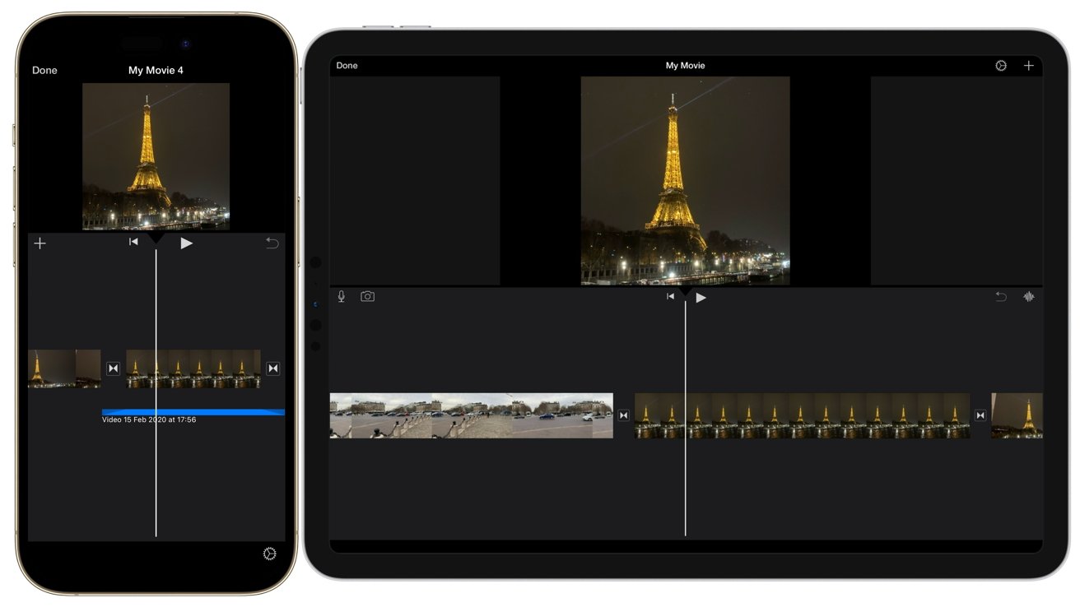This screenshot has height=607, width=1080.
Task: Tap the undo arrow icon on iPhone
Action: click(272, 243)
